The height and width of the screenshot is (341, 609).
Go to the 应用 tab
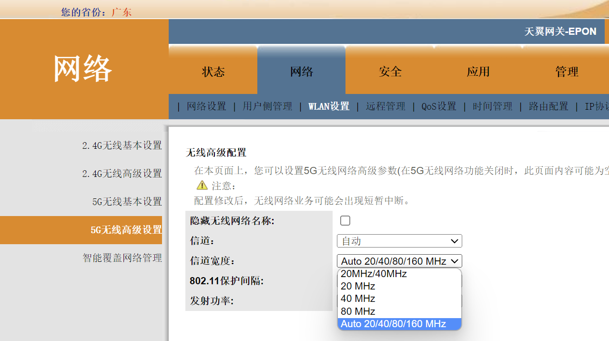click(x=478, y=72)
